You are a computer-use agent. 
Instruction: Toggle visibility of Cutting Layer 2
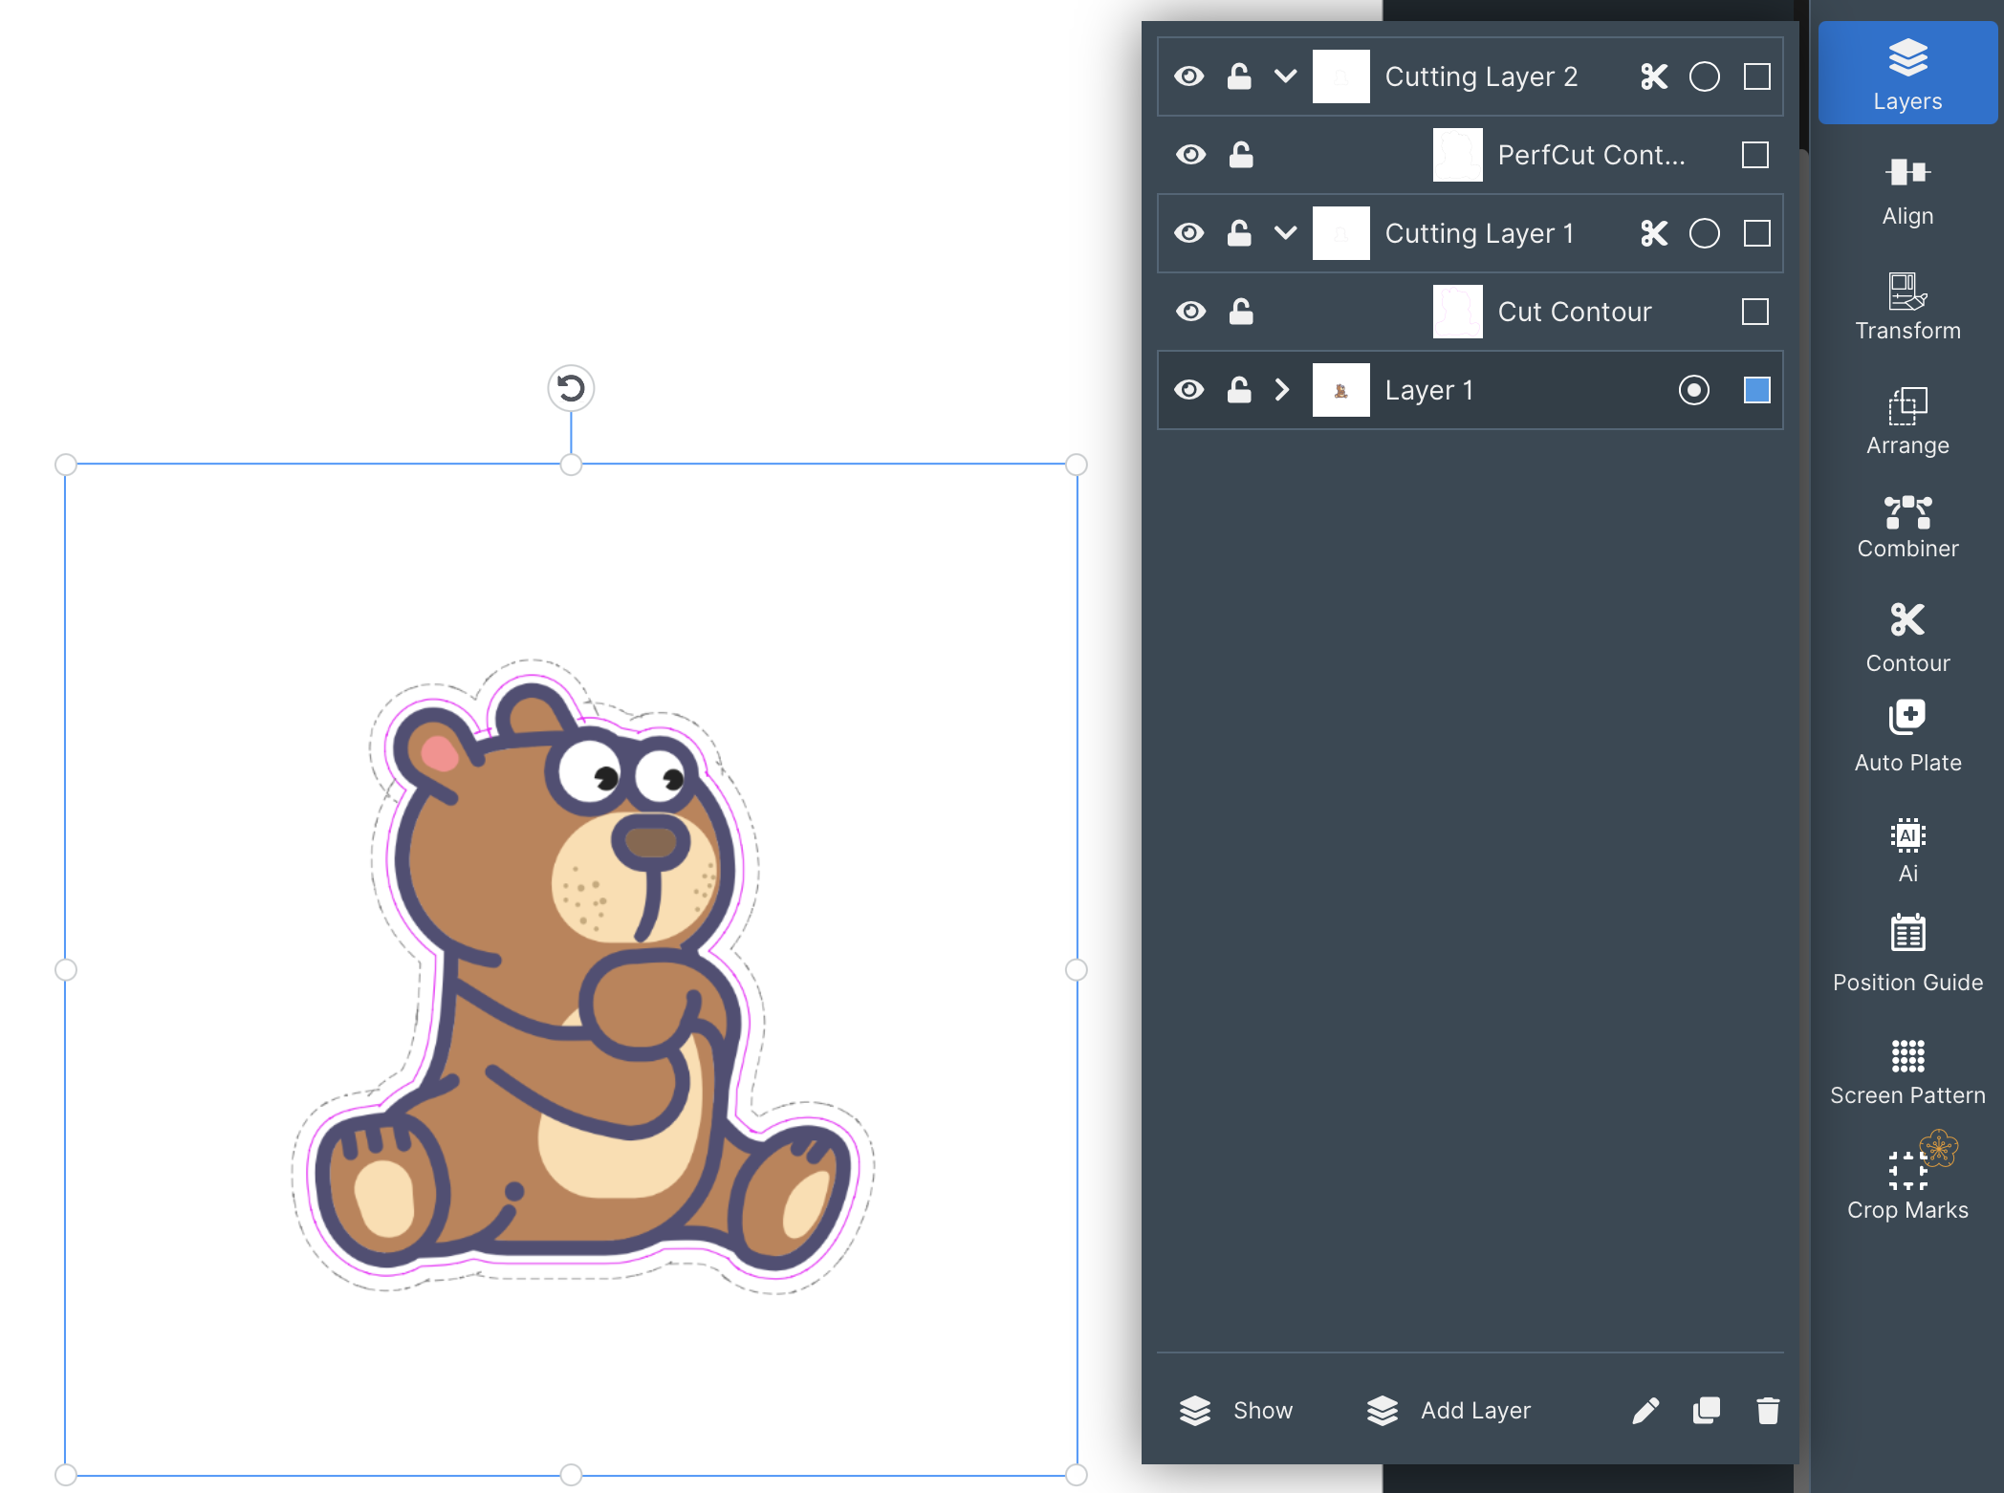[1188, 76]
